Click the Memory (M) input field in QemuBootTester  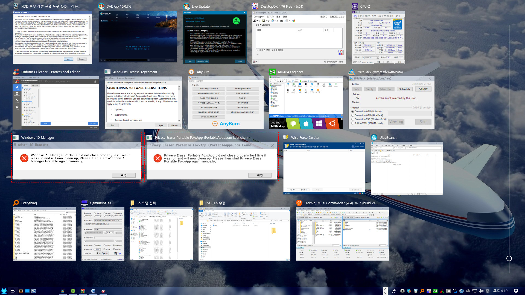pyautogui.click(x=97, y=249)
